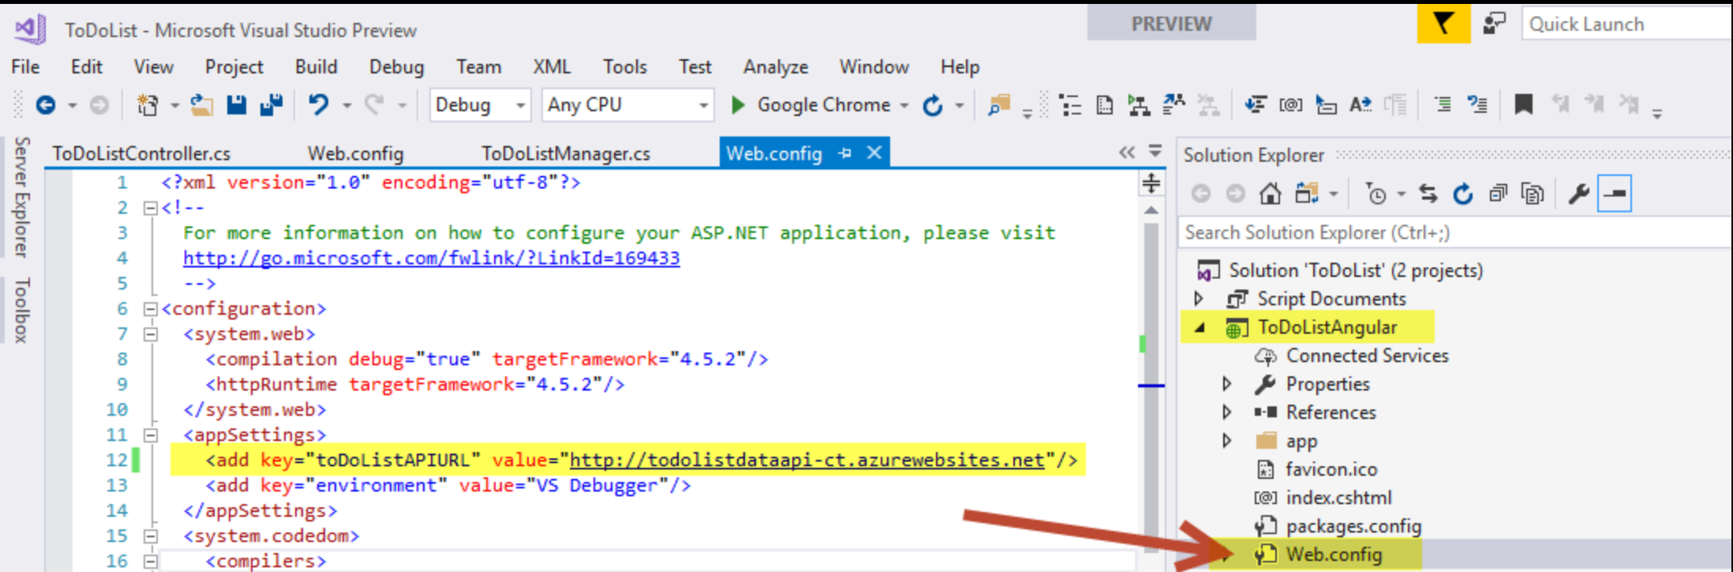Open the Build menu
This screenshot has width=1733, height=572.
click(x=316, y=67)
